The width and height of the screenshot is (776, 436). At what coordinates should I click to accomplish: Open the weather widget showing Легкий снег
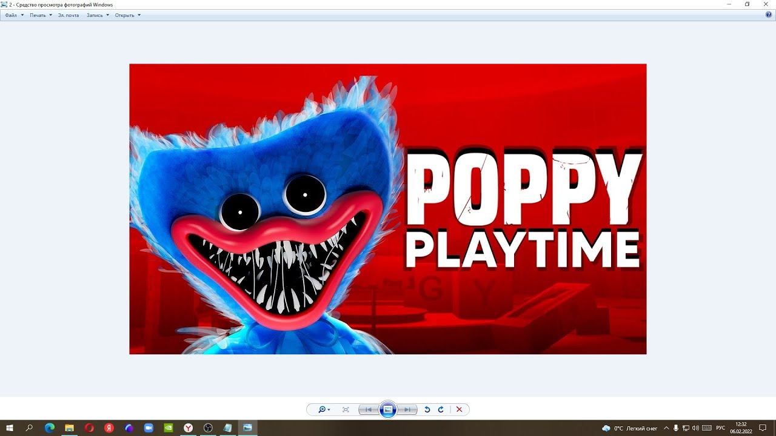pos(629,428)
